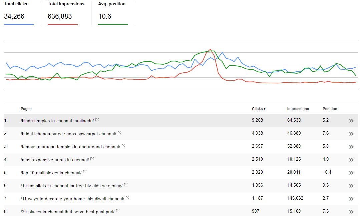Toggle the Total clicks metric
Image resolution: width=360 pixels, height=216 pixels.
click(x=19, y=13)
